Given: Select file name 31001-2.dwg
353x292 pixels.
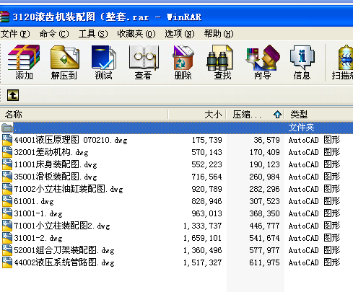Looking at the screenshot, I should click(38, 238).
